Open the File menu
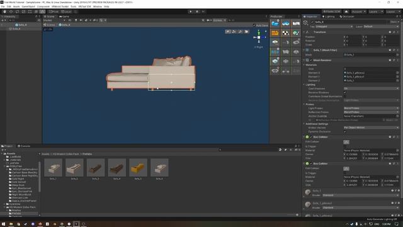The height and width of the screenshot is (227, 403). pos(3,6)
